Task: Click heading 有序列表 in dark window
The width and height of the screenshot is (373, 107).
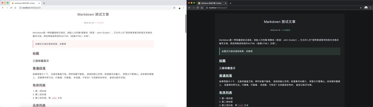Action: coord(226,93)
